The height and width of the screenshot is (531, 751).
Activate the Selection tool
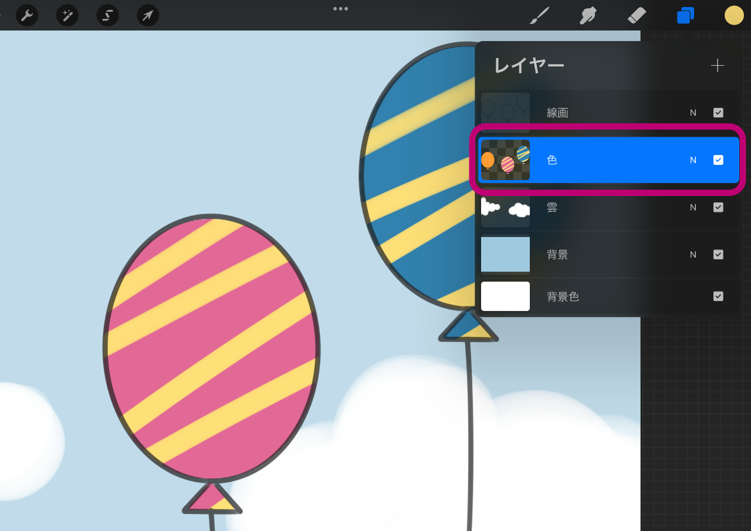pyautogui.click(x=108, y=15)
